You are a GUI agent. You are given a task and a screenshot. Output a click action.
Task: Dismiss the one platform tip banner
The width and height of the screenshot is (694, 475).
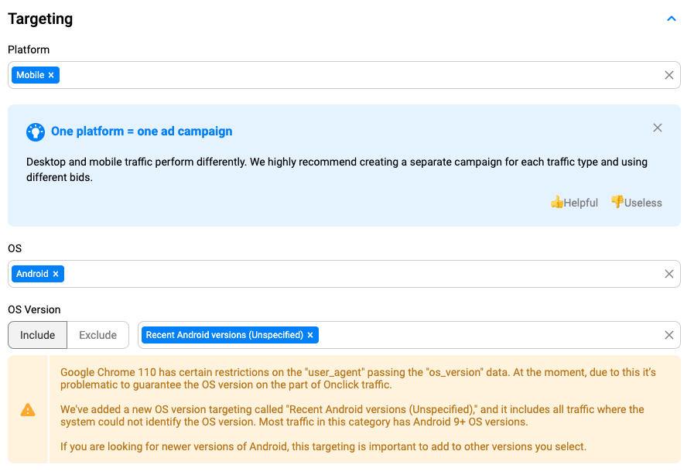(x=658, y=128)
